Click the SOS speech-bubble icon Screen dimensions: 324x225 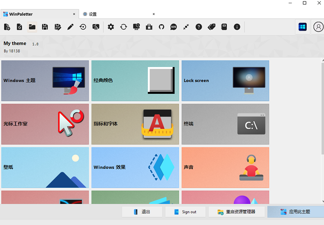point(174,27)
